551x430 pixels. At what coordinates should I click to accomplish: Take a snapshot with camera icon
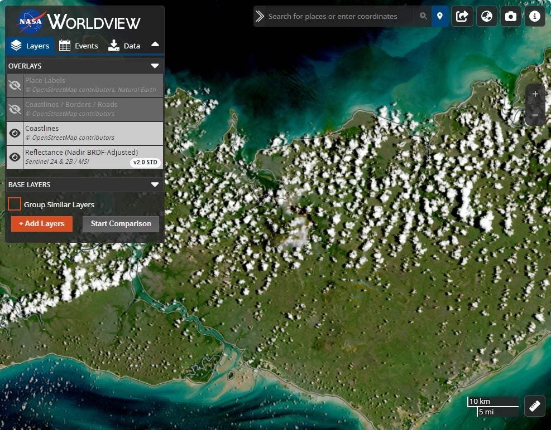(x=511, y=16)
